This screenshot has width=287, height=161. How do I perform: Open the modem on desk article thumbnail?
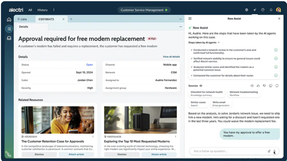tap(140, 120)
